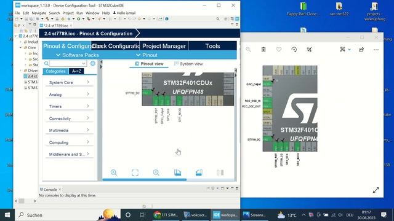Image resolution: width=394 pixels, height=221 pixels.
Task: Open the Windows Start menu
Action: 7,215
